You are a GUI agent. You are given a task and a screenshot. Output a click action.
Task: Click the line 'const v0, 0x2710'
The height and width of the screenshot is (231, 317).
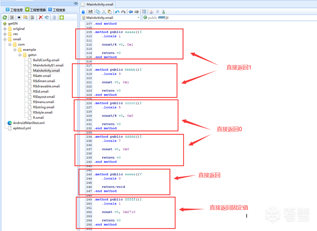click(x=119, y=212)
